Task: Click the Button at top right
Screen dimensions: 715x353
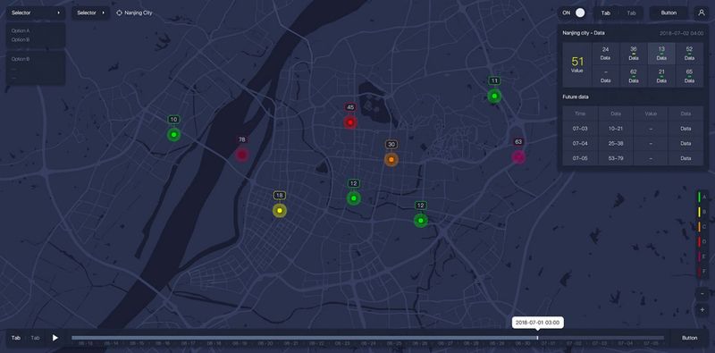Action: (669, 13)
